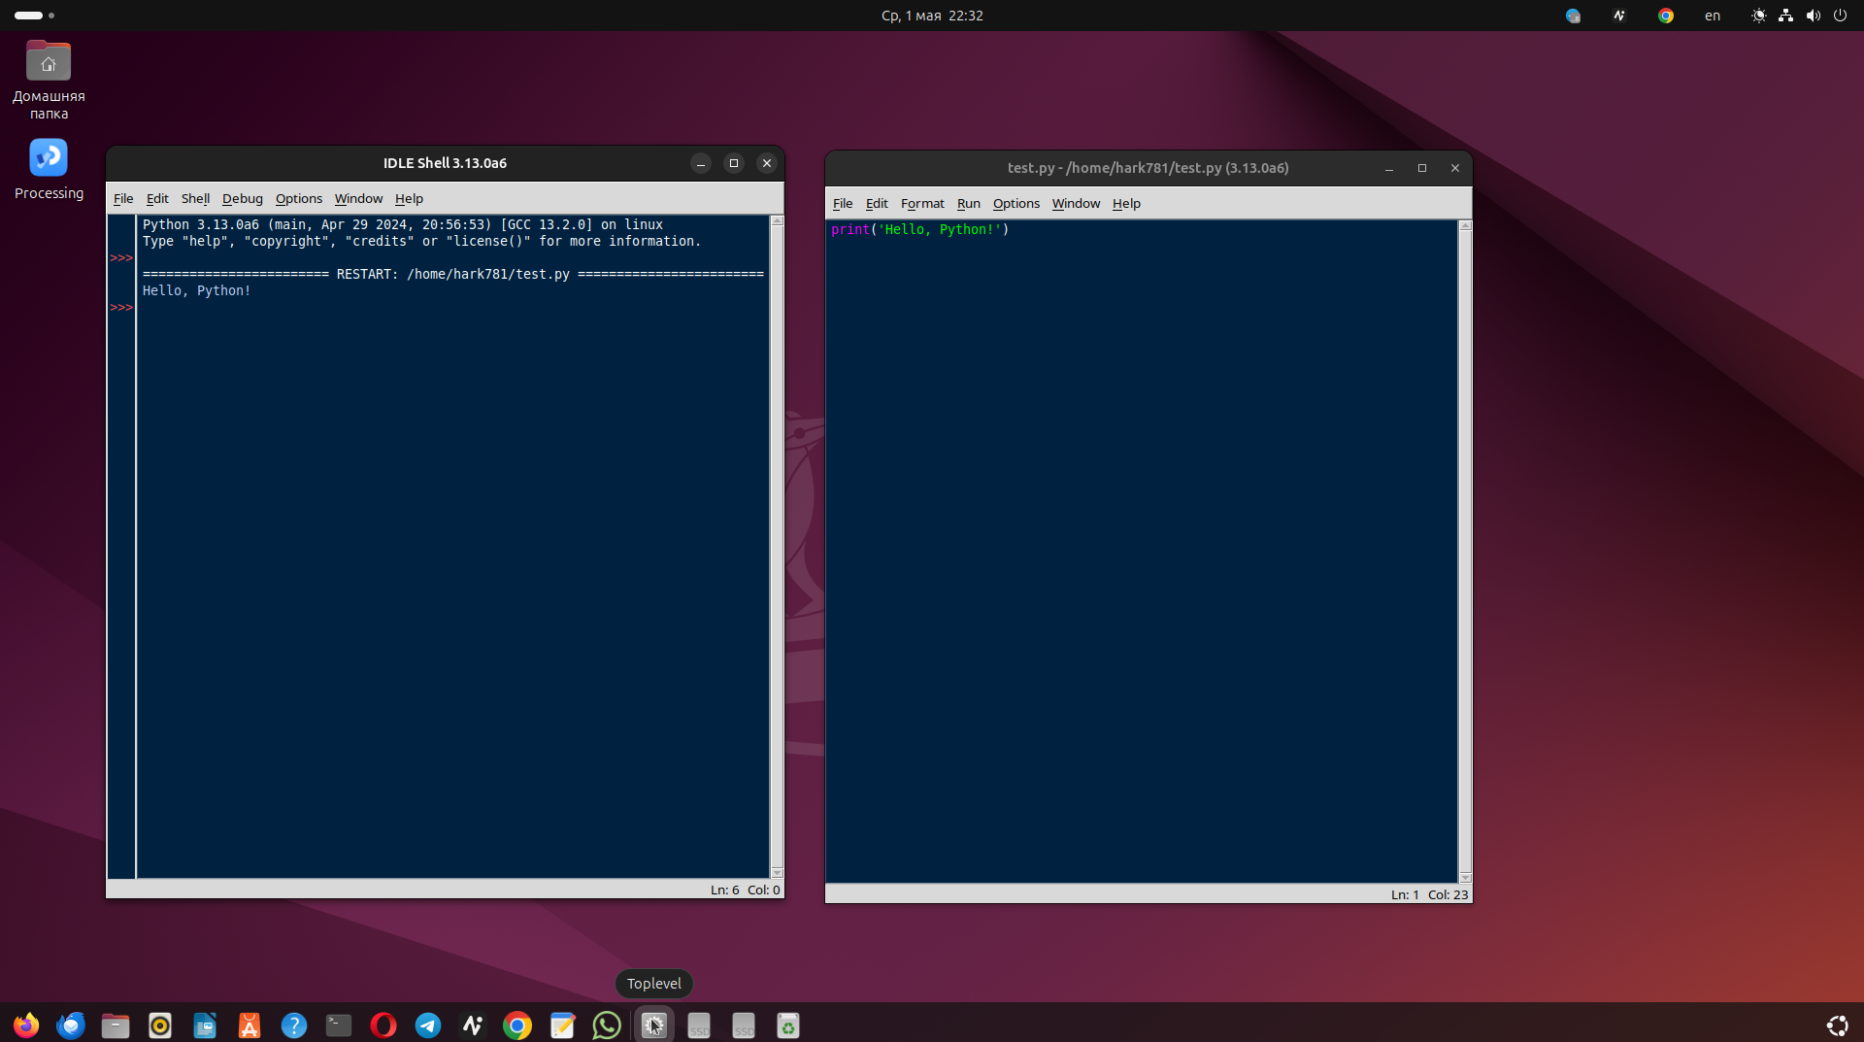Image resolution: width=1864 pixels, height=1042 pixels.
Task: Open the Edit menu in IDLE Shell
Action: 157,198
